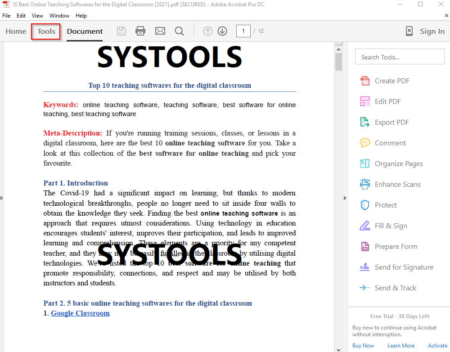This screenshot has height=352, width=450.
Task: Click the Learn More link
Action: [x=401, y=346]
